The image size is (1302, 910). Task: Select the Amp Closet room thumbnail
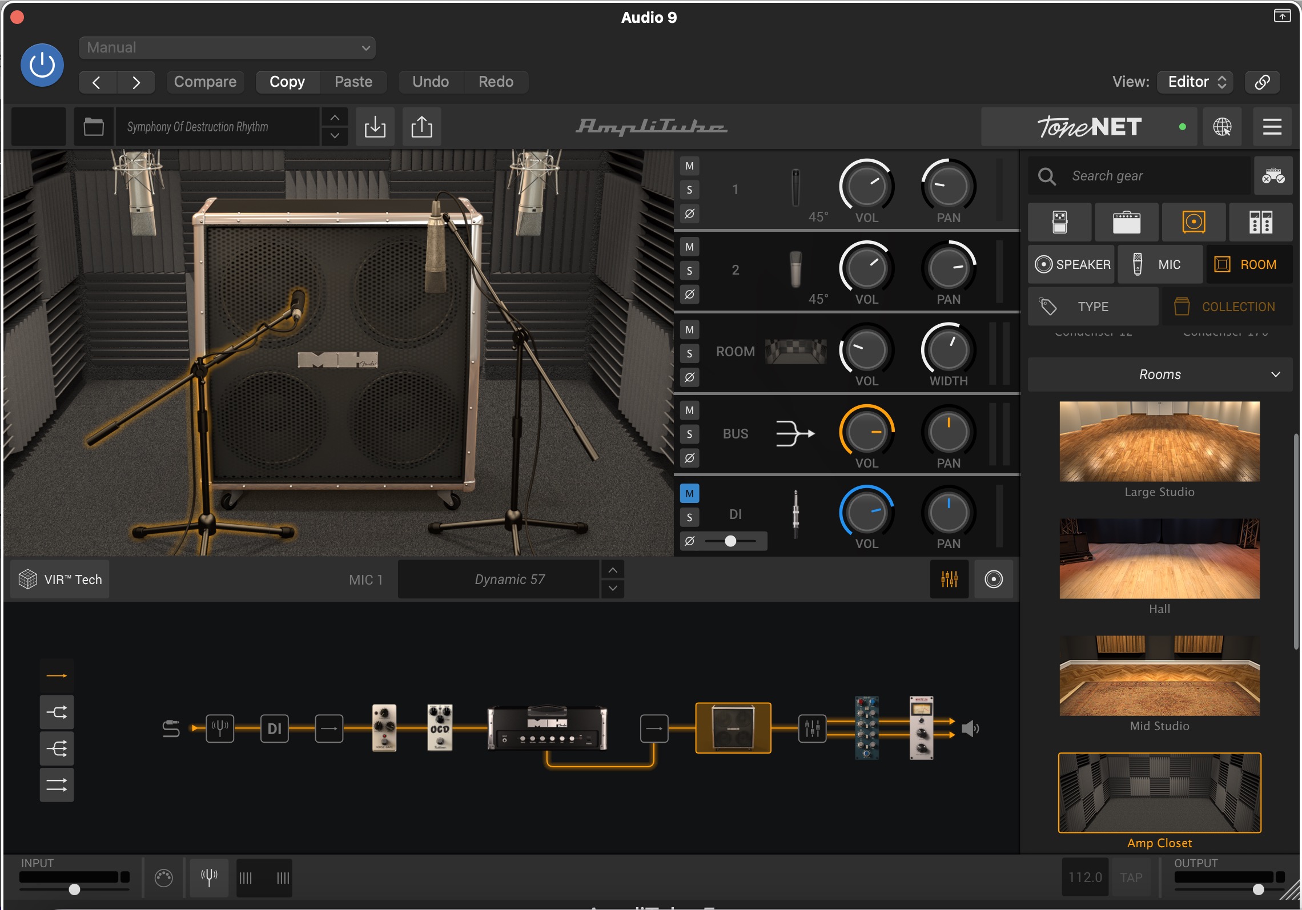[x=1159, y=793]
